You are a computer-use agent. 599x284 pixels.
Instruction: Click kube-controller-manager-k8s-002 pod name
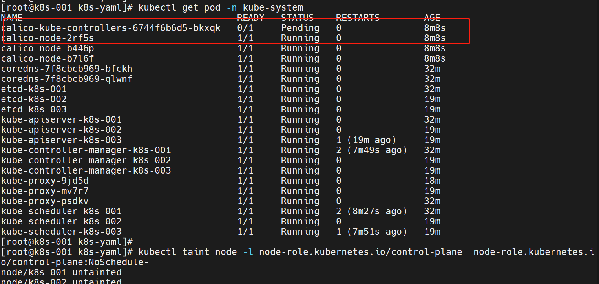[86, 160]
